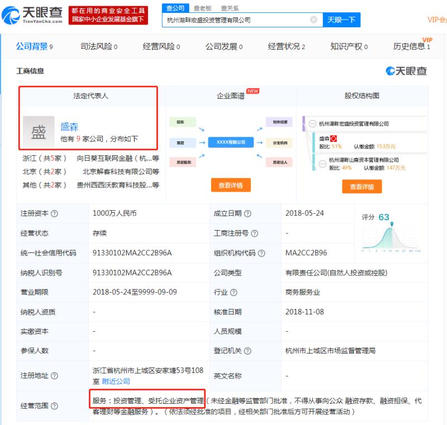
Task: Show help for 登记机关 question icon
Action: [x=248, y=351]
